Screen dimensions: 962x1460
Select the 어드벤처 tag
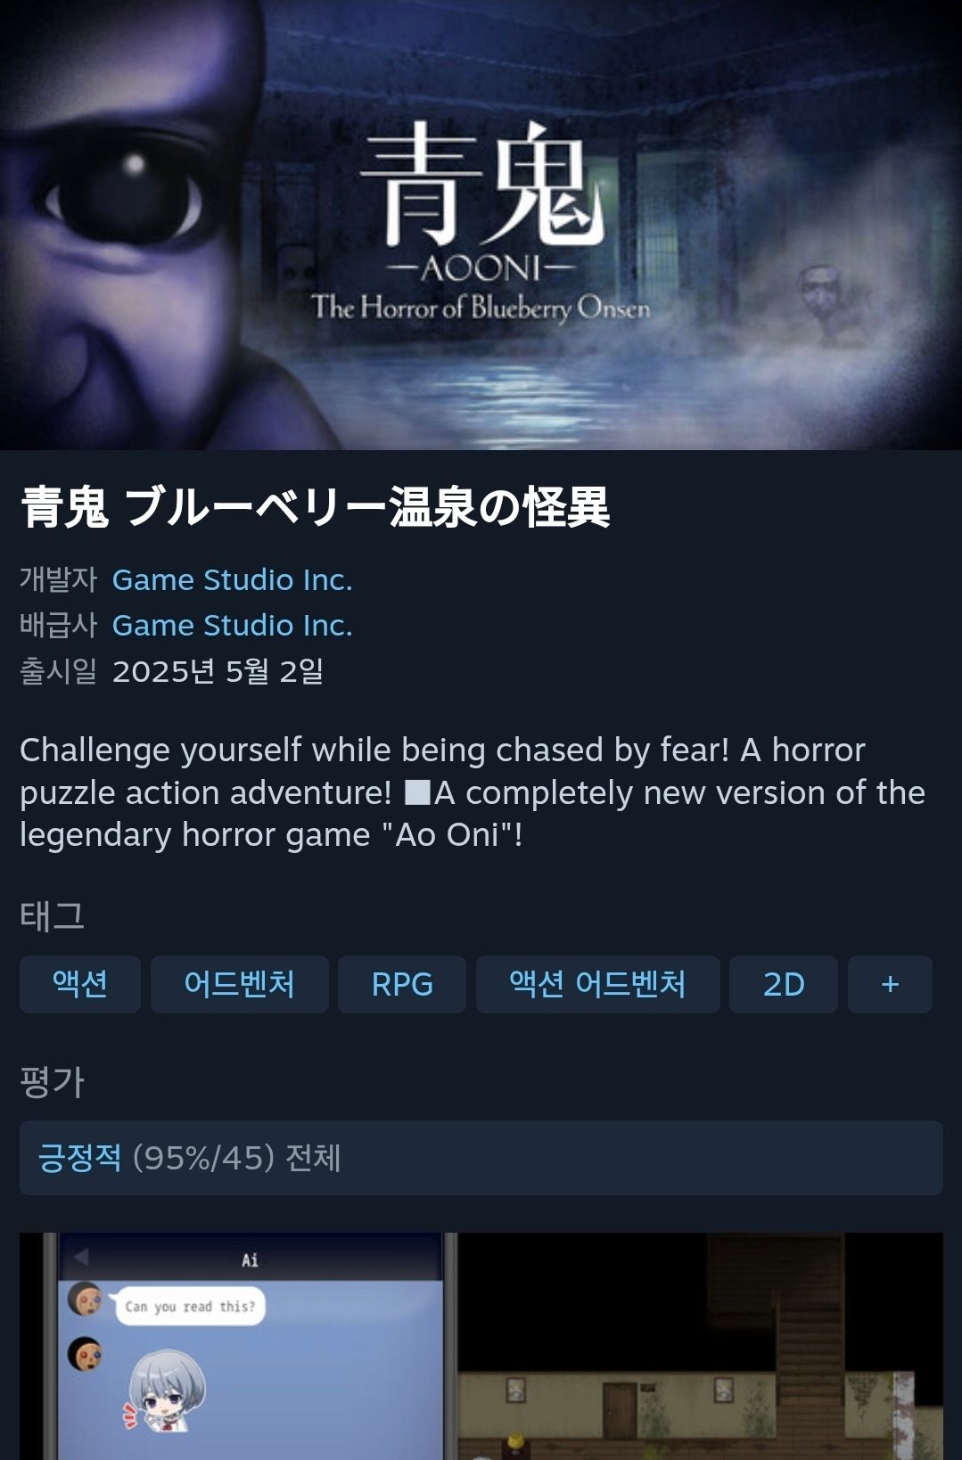pos(239,984)
